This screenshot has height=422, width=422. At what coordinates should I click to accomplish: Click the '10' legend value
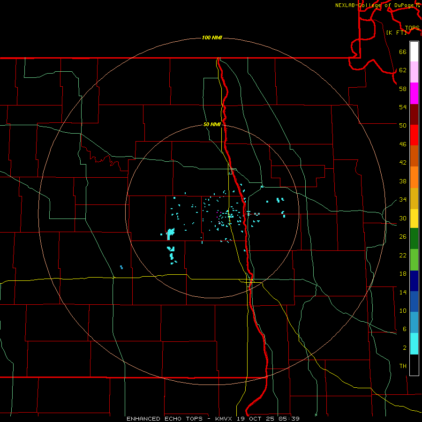click(x=403, y=310)
